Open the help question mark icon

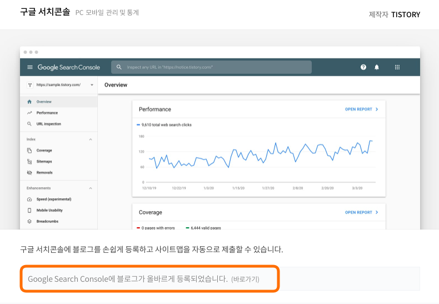[x=363, y=67]
